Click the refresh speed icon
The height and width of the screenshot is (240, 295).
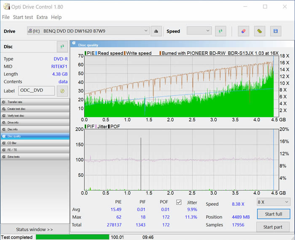pyautogui.click(x=220, y=31)
